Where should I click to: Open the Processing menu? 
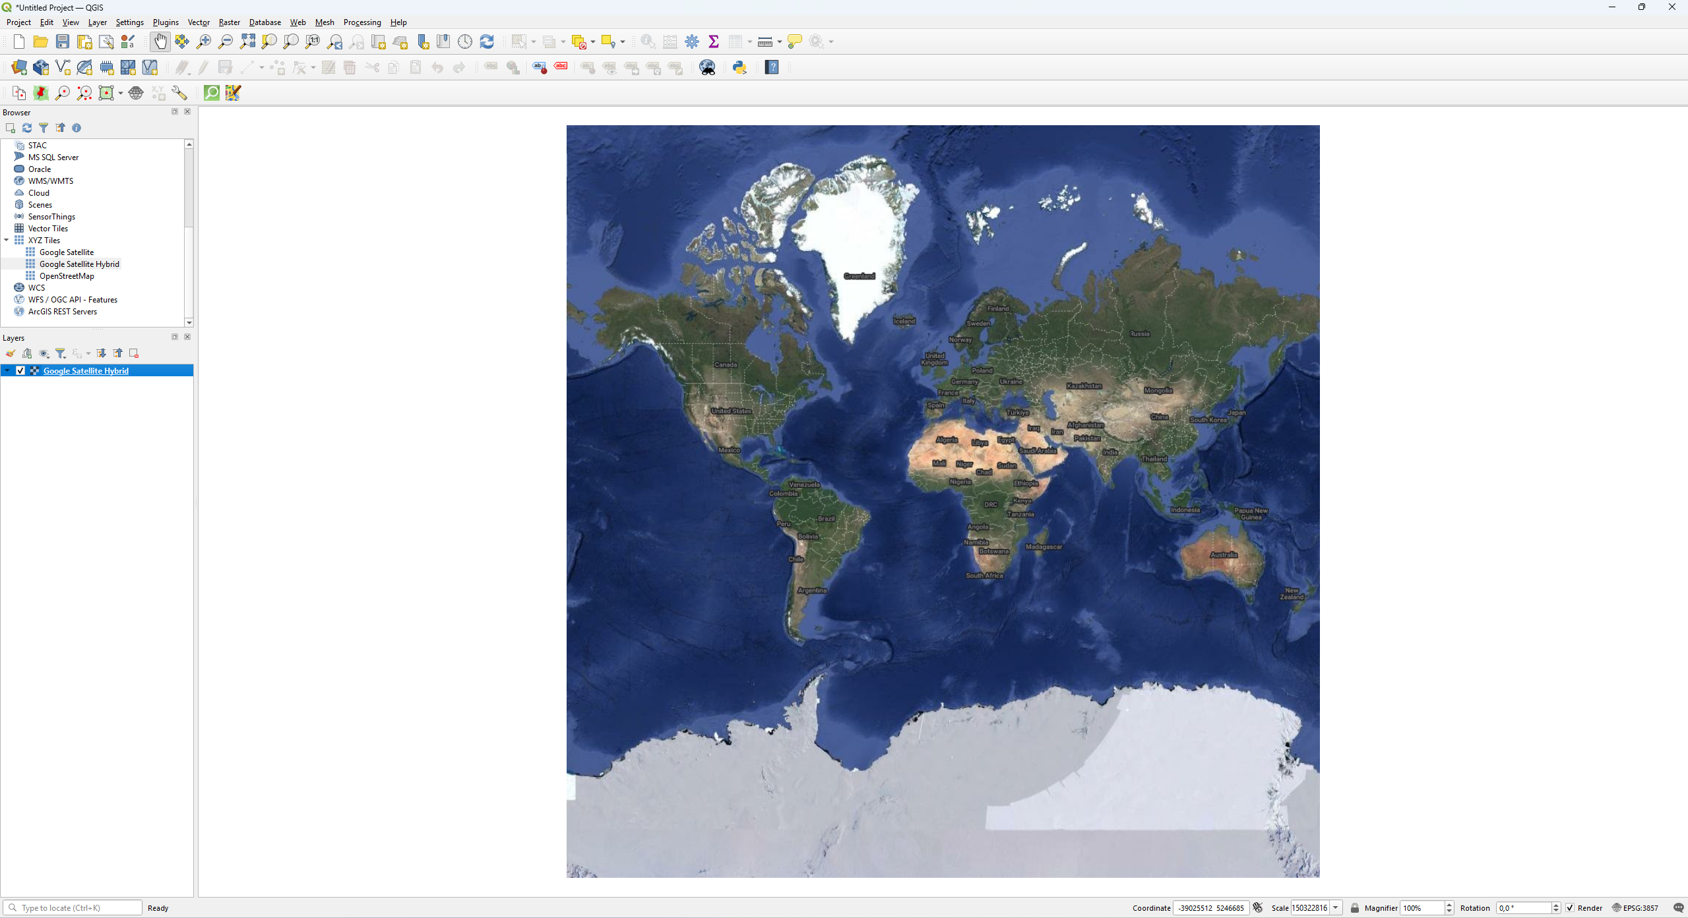tap(362, 22)
